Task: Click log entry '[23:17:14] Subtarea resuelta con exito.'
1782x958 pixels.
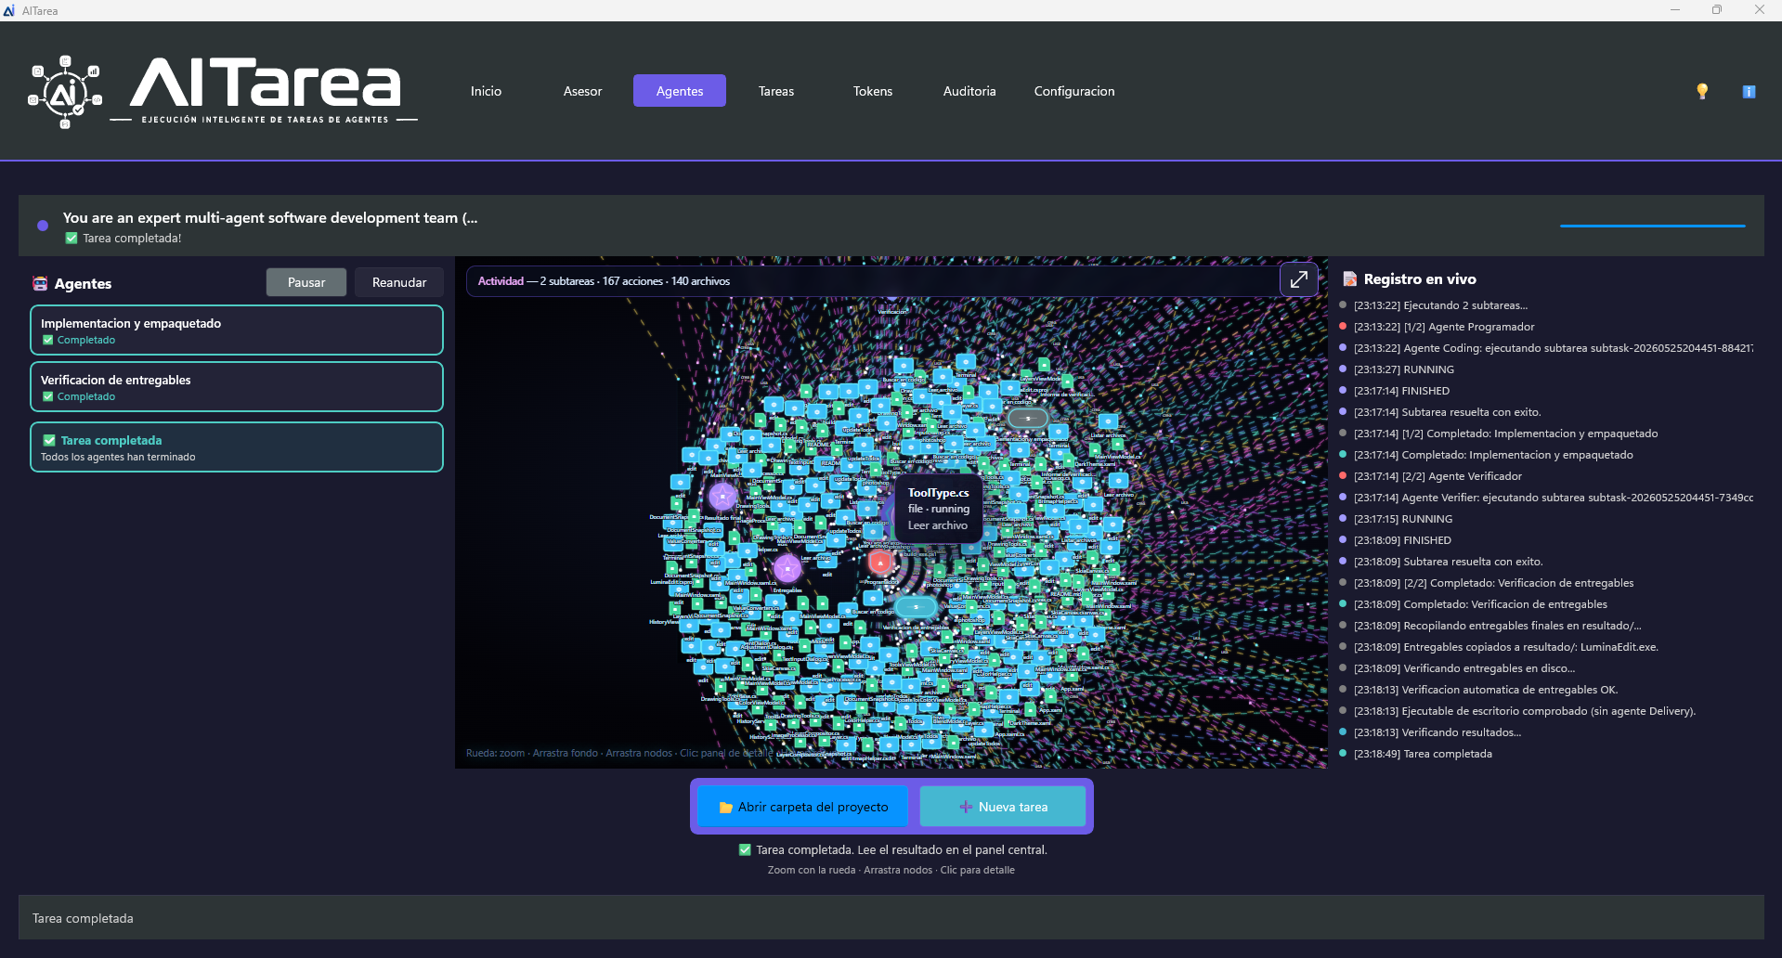Action: [x=1448, y=412]
